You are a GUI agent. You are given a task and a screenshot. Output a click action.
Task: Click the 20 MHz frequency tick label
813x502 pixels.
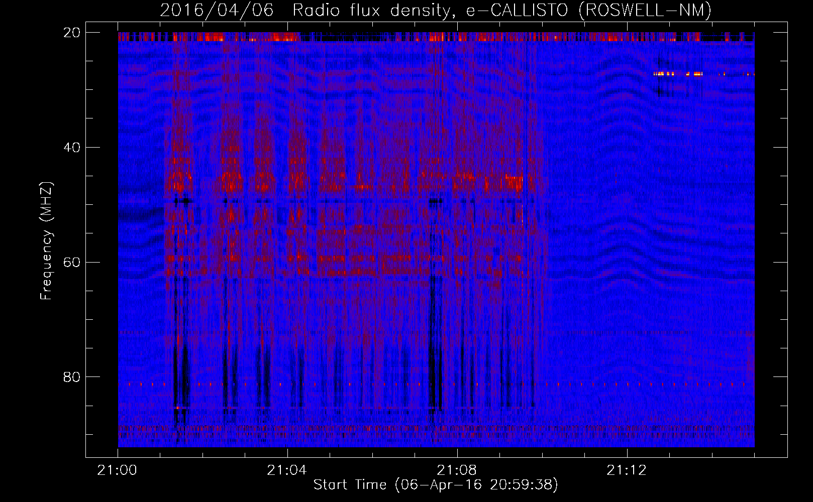click(72, 33)
